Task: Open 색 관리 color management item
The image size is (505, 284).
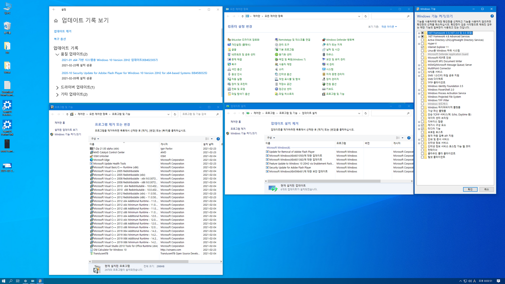Action: (x=328, y=64)
